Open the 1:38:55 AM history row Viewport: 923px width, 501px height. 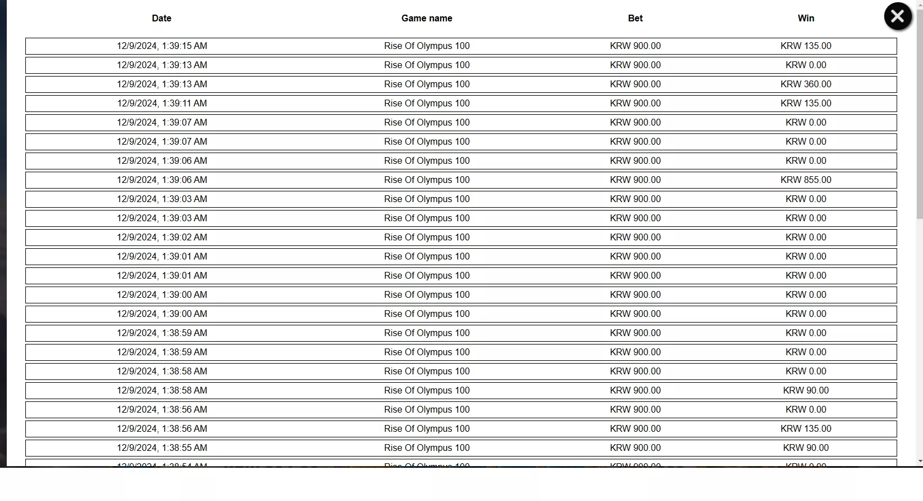pyautogui.click(x=461, y=448)
